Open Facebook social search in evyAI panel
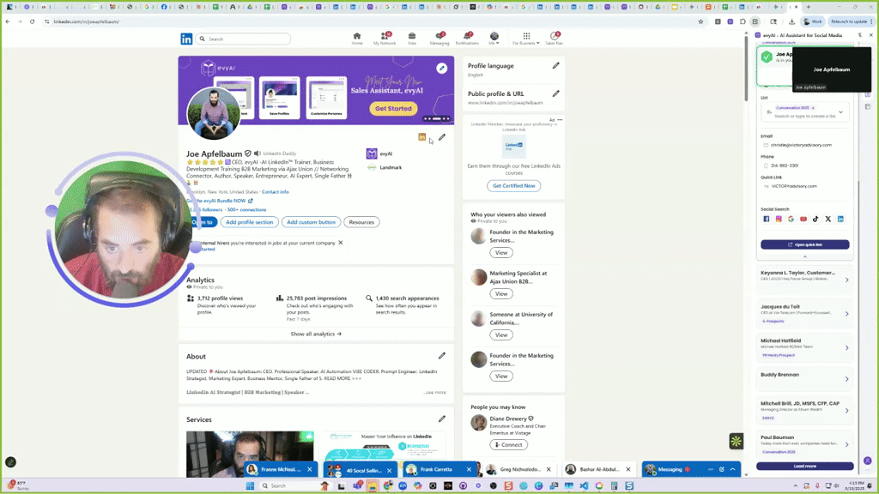The width and height of the screenshot is (879, 494). pyautogui.click(x=767, y=219)
